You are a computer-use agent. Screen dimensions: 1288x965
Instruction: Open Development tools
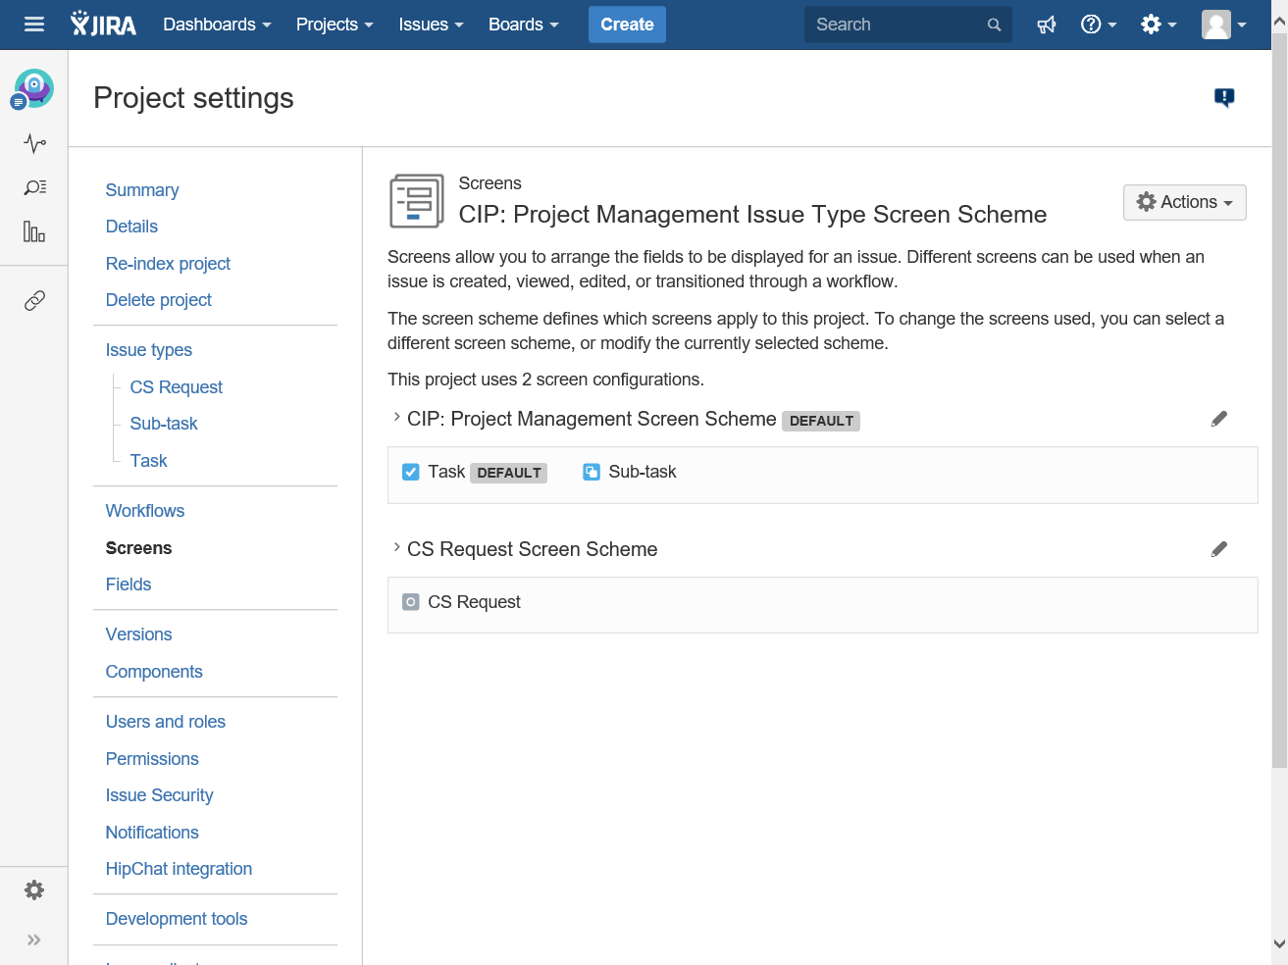[177, 919]
